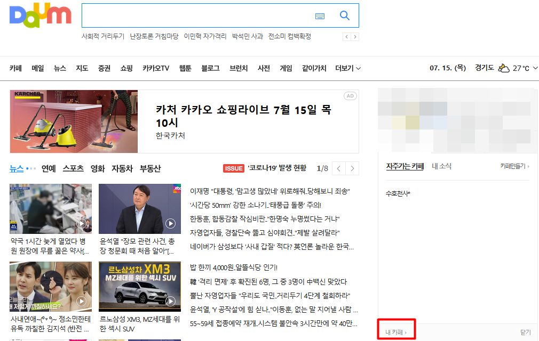
Task: Read headline 자영업자들, 경찰단속 뚫고 심야회견
Action: [x=265, y=233]
